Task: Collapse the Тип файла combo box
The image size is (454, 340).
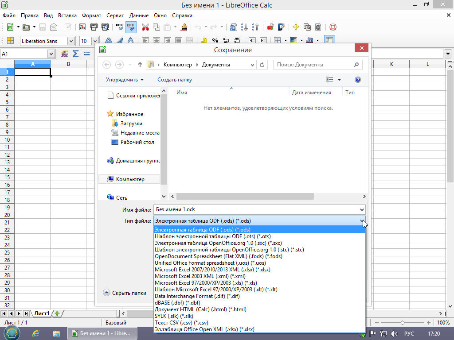Action: (x=362, y=221)
